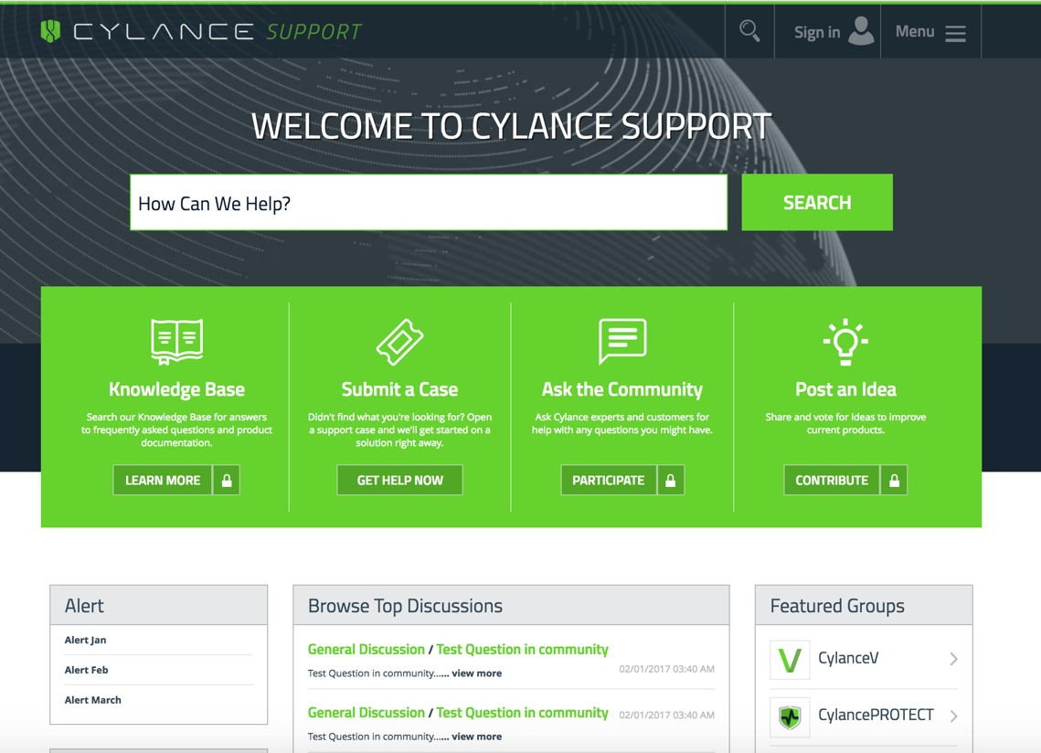Expand the CylanceV group chevron
Viewport: 1041px width, 753px height.
pyautogui.click(x=953, y=659)
